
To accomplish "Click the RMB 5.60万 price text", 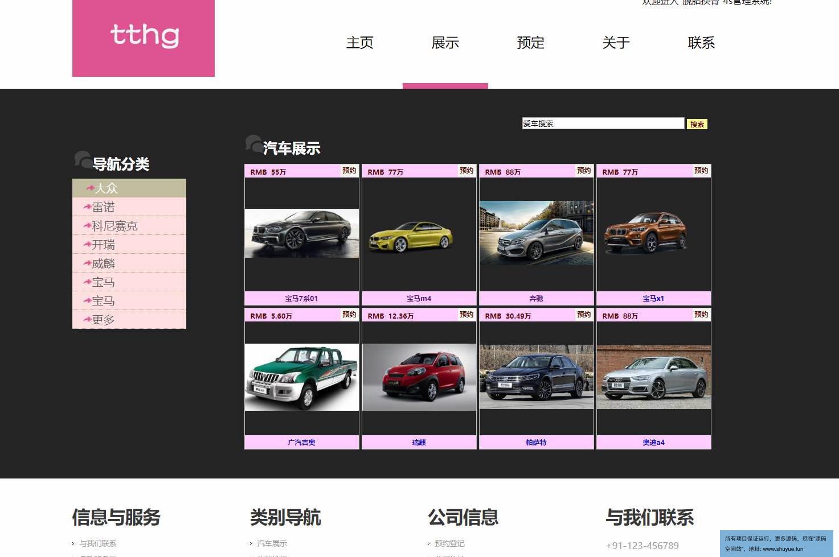I will pyautogui.click(x=271, y=316).
